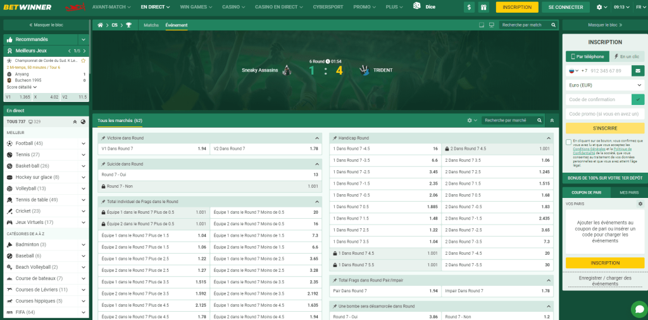Screen dimensions: 648x320
Task: Click the yellow INSCRIPTION header button
Action: (x=517, y=7)
